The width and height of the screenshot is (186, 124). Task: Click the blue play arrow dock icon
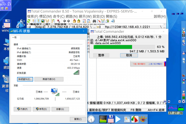tap(118, 119)
